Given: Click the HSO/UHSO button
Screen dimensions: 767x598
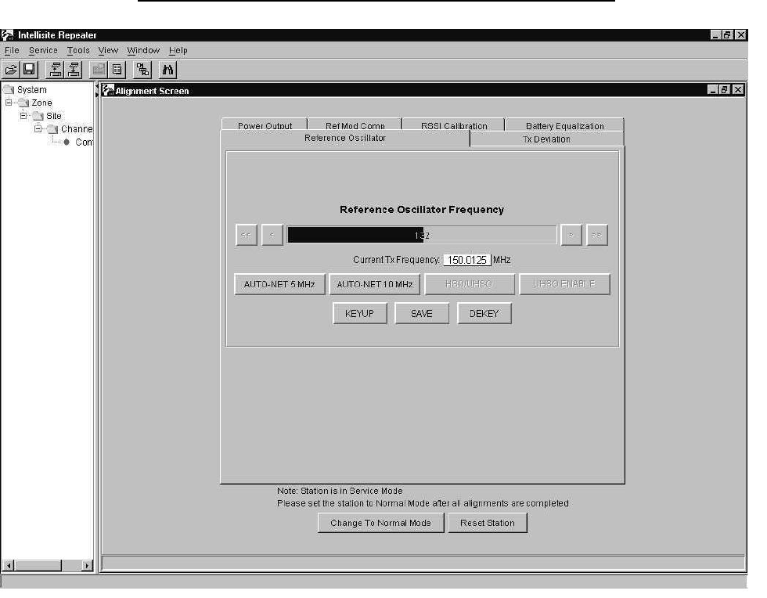Looking at the screenshot, I should pyautogui.click(x=469, y=284).
